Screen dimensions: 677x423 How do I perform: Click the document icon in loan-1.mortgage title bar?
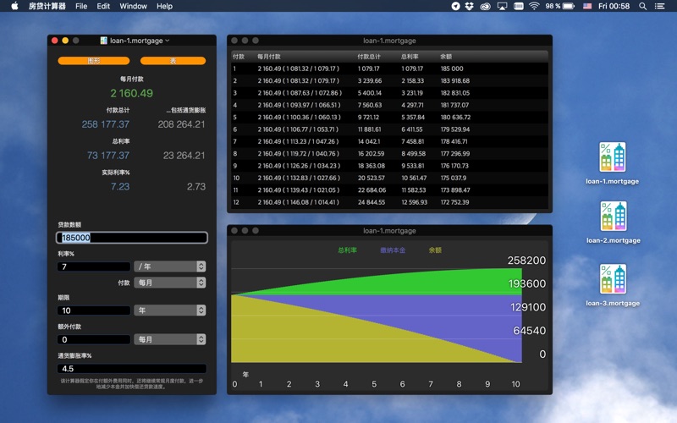click(x=103, y=41)
